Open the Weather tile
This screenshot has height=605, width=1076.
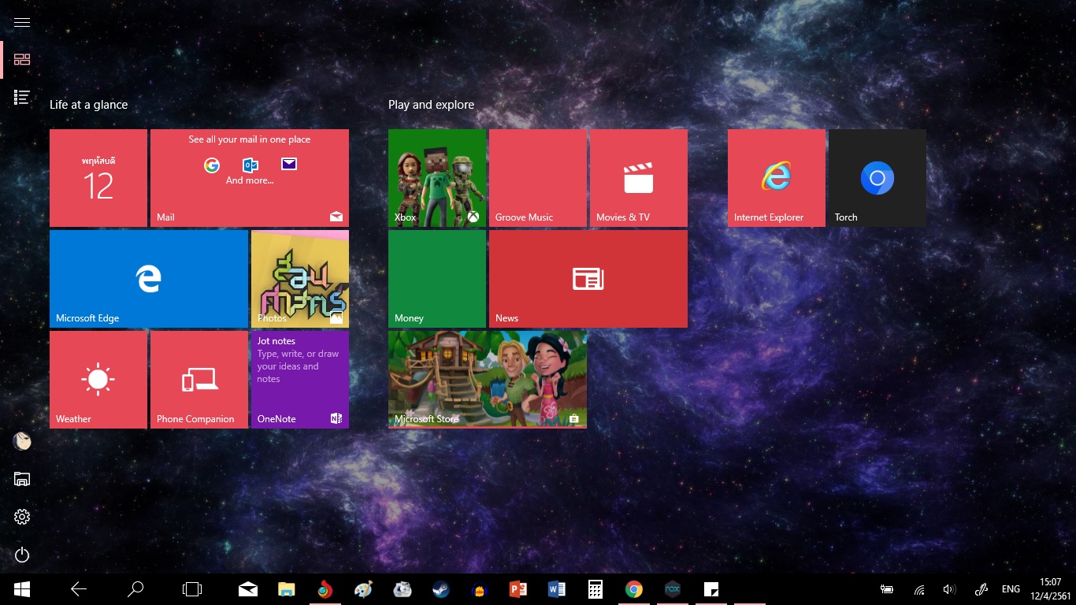98,380
